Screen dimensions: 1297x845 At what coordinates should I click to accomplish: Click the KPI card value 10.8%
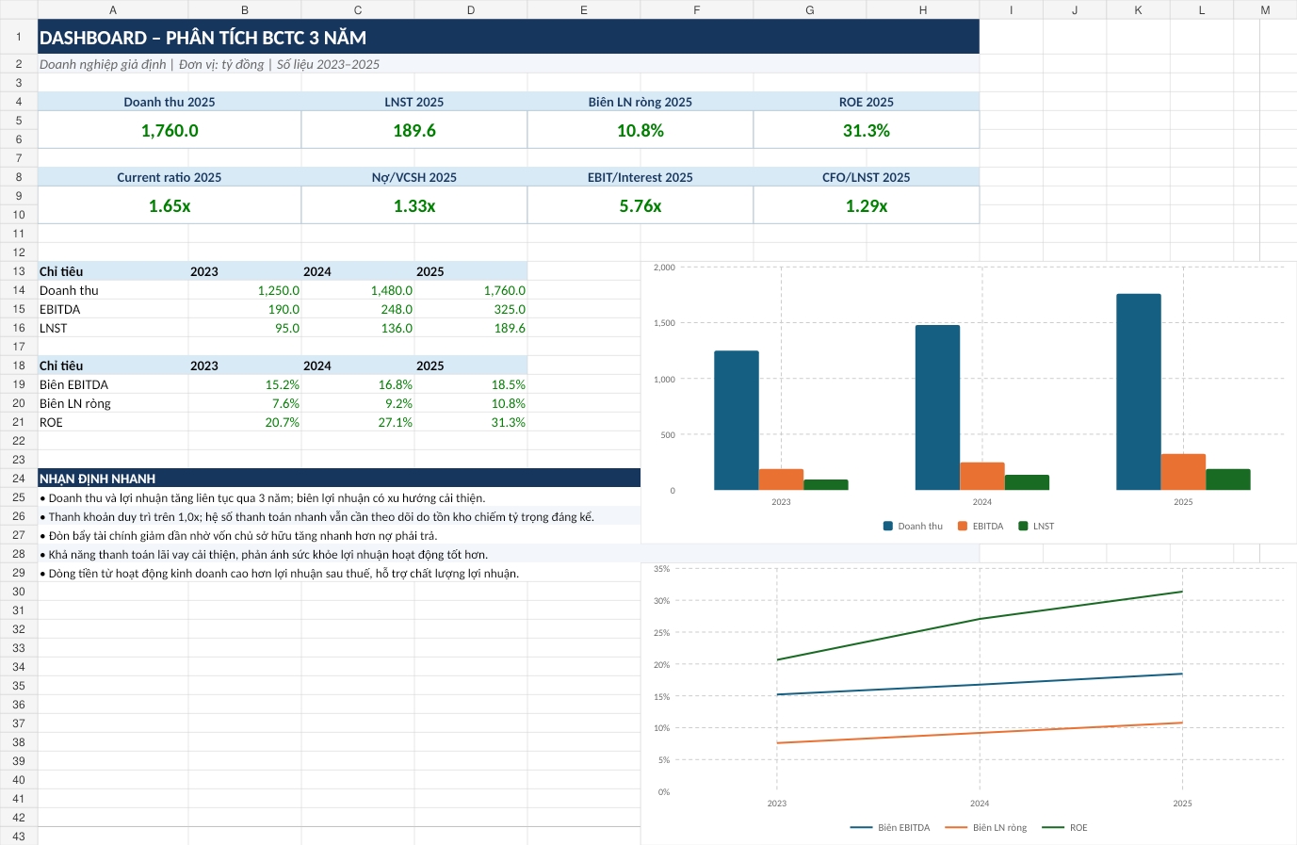tap(640, 130)
